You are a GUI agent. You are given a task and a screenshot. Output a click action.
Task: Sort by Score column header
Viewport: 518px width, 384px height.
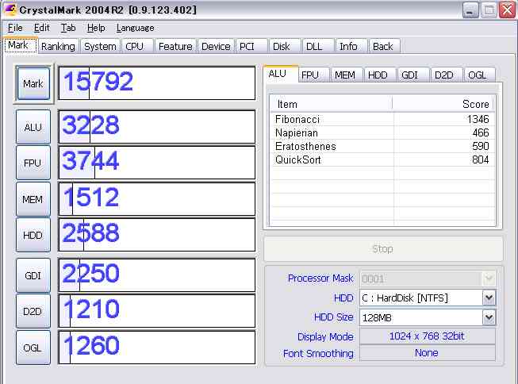(443, 104)
